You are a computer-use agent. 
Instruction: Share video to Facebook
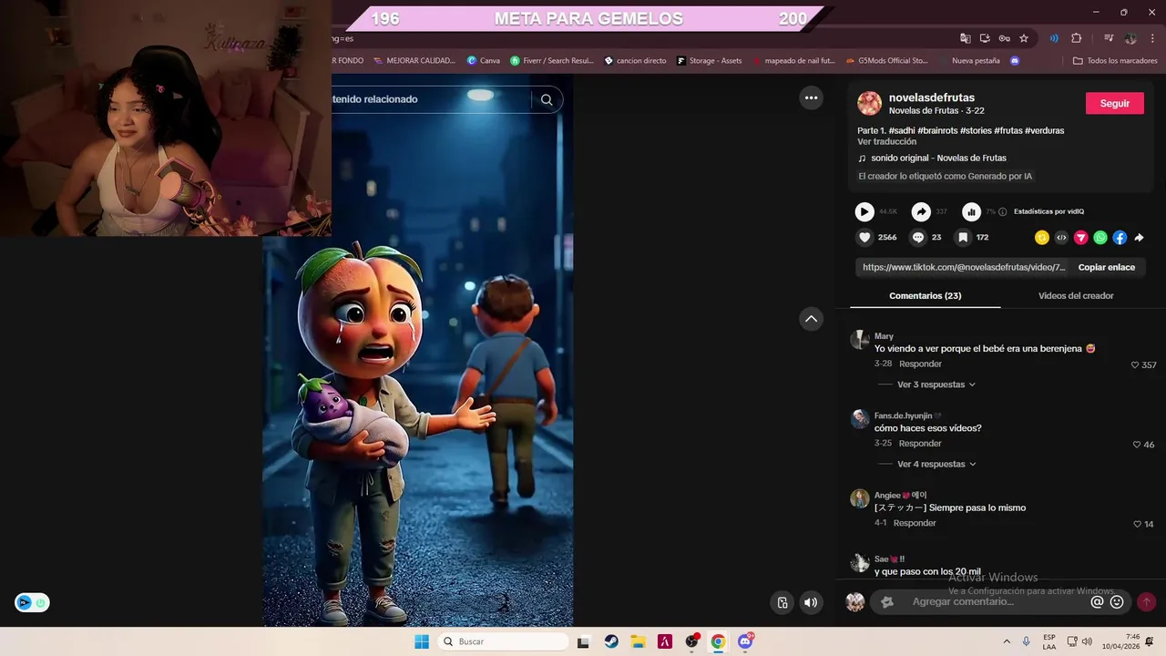(x=1120, y=238)
